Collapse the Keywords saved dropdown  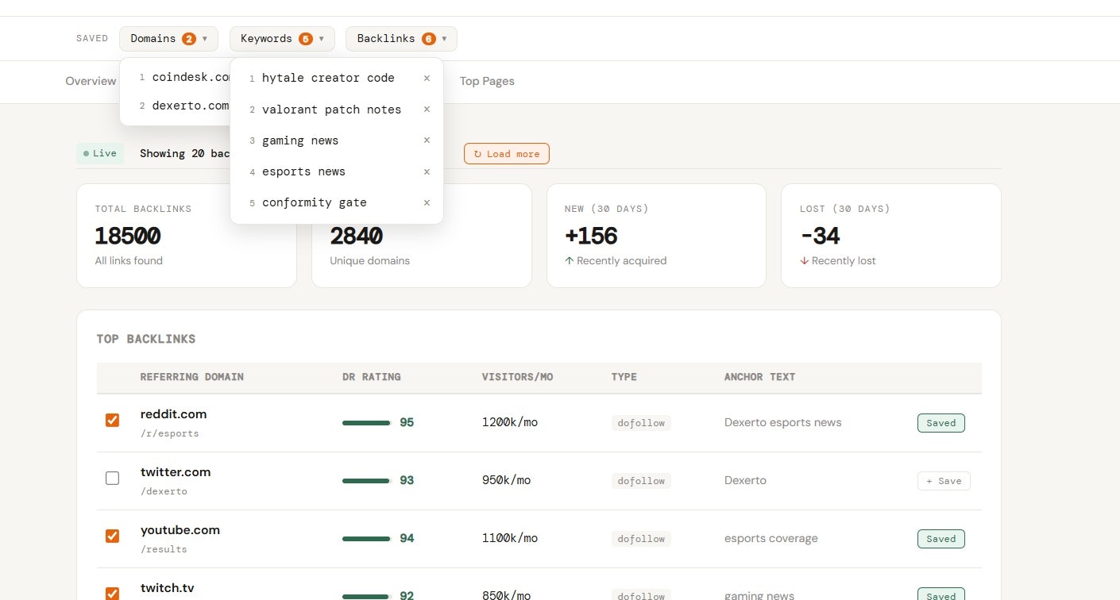pos(282,39)
